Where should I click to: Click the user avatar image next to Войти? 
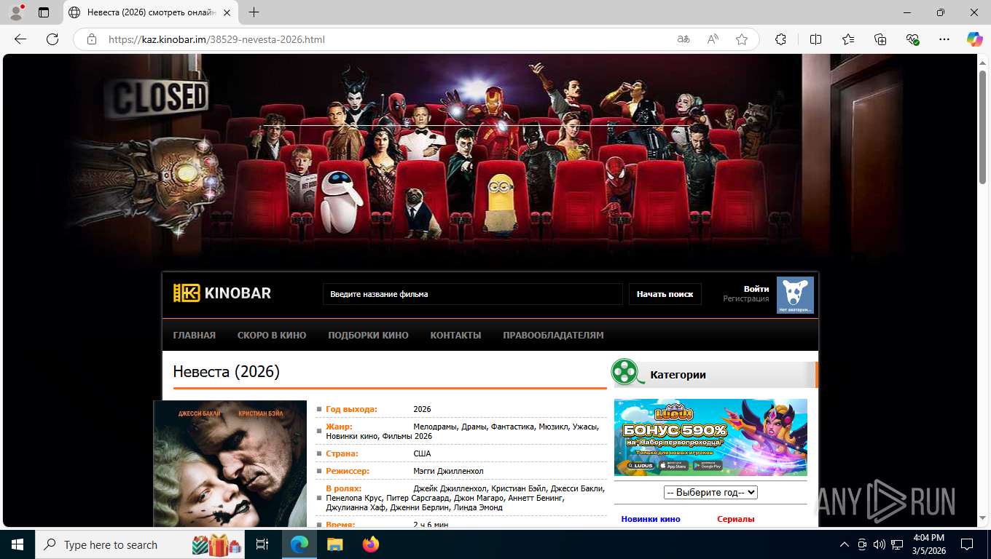(795, 295)
